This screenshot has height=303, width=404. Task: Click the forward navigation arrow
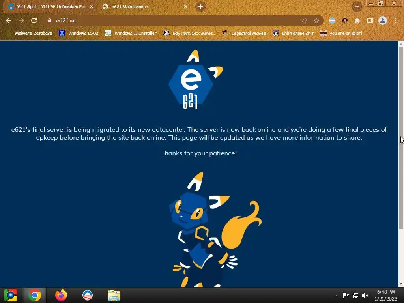pyautogui.click(x=21, y=21)
